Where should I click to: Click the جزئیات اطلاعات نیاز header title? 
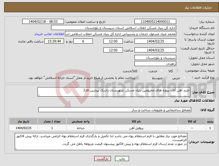(x=198, y=7)
